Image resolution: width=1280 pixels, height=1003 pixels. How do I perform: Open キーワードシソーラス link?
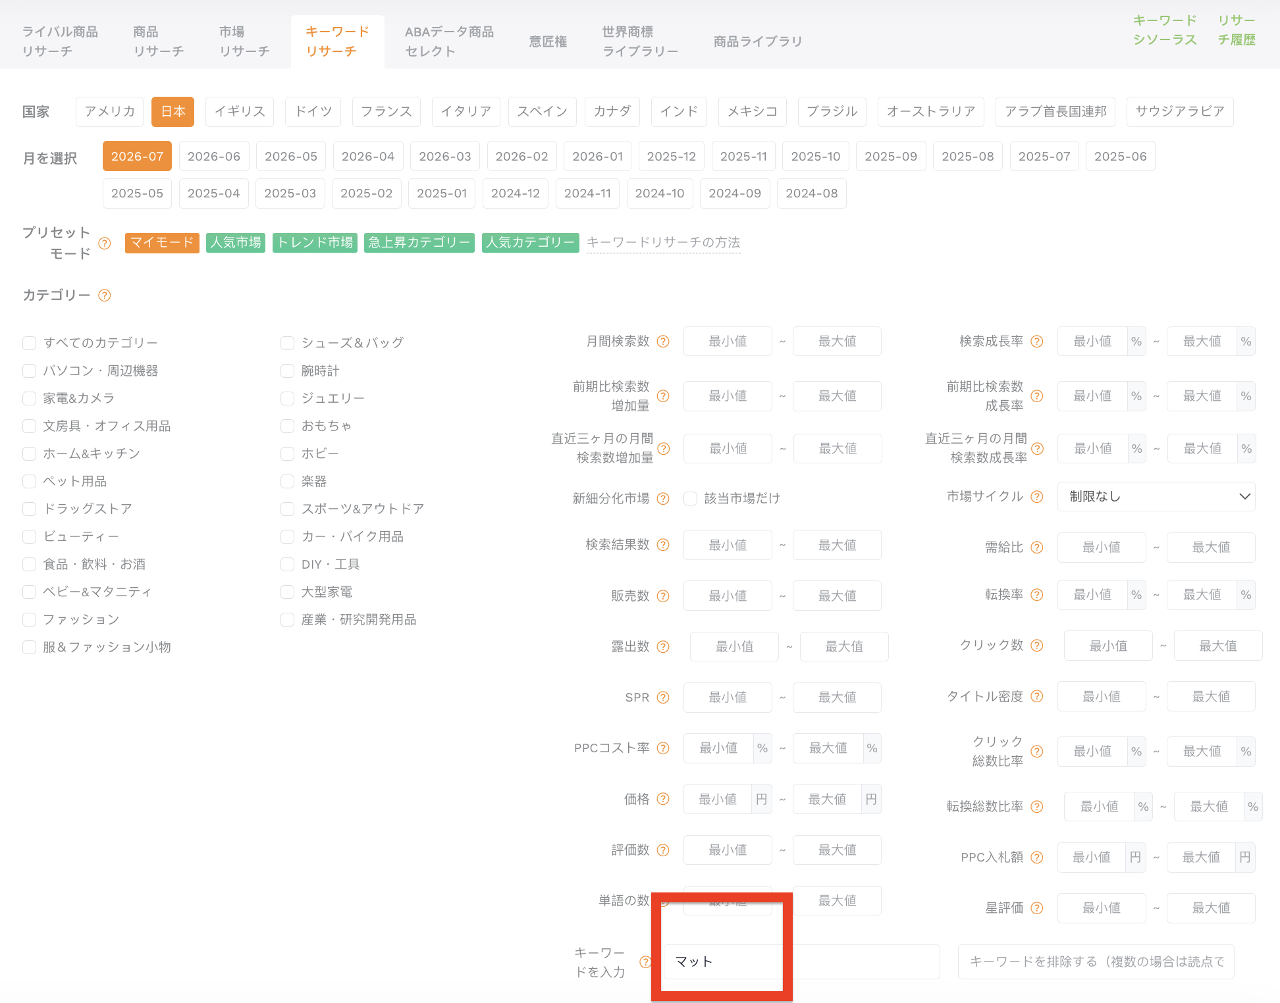click(x=1164, y=30)
